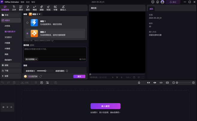Click the trash delete icon
Viewport: 197px width, 121px height.
(x=14, y=83)
